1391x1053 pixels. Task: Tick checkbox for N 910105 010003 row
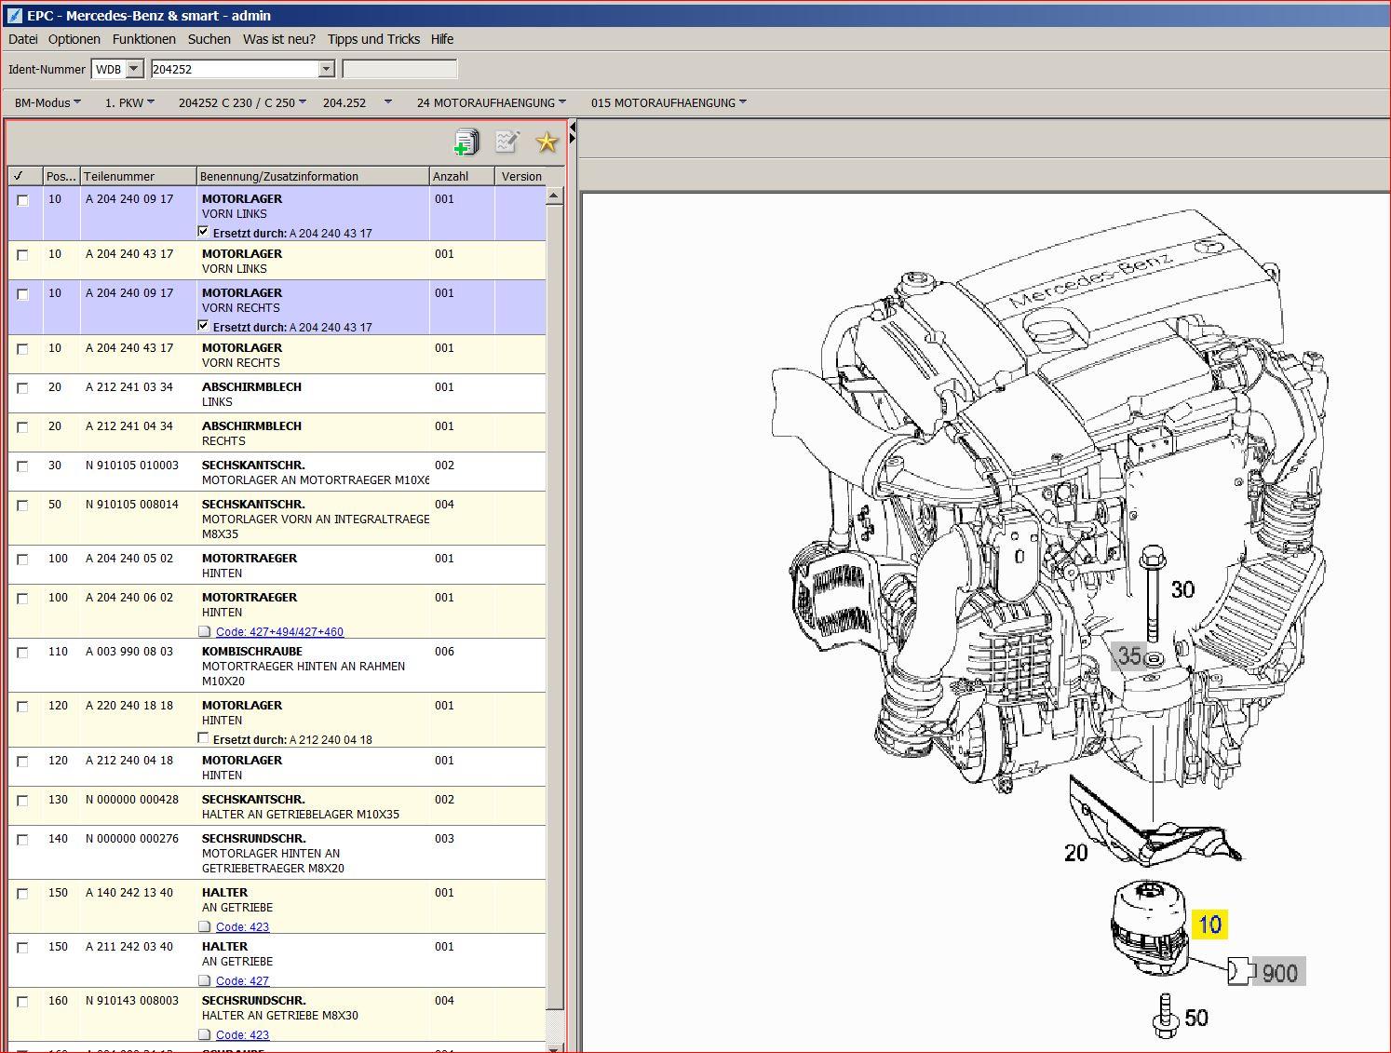point(22,466)
